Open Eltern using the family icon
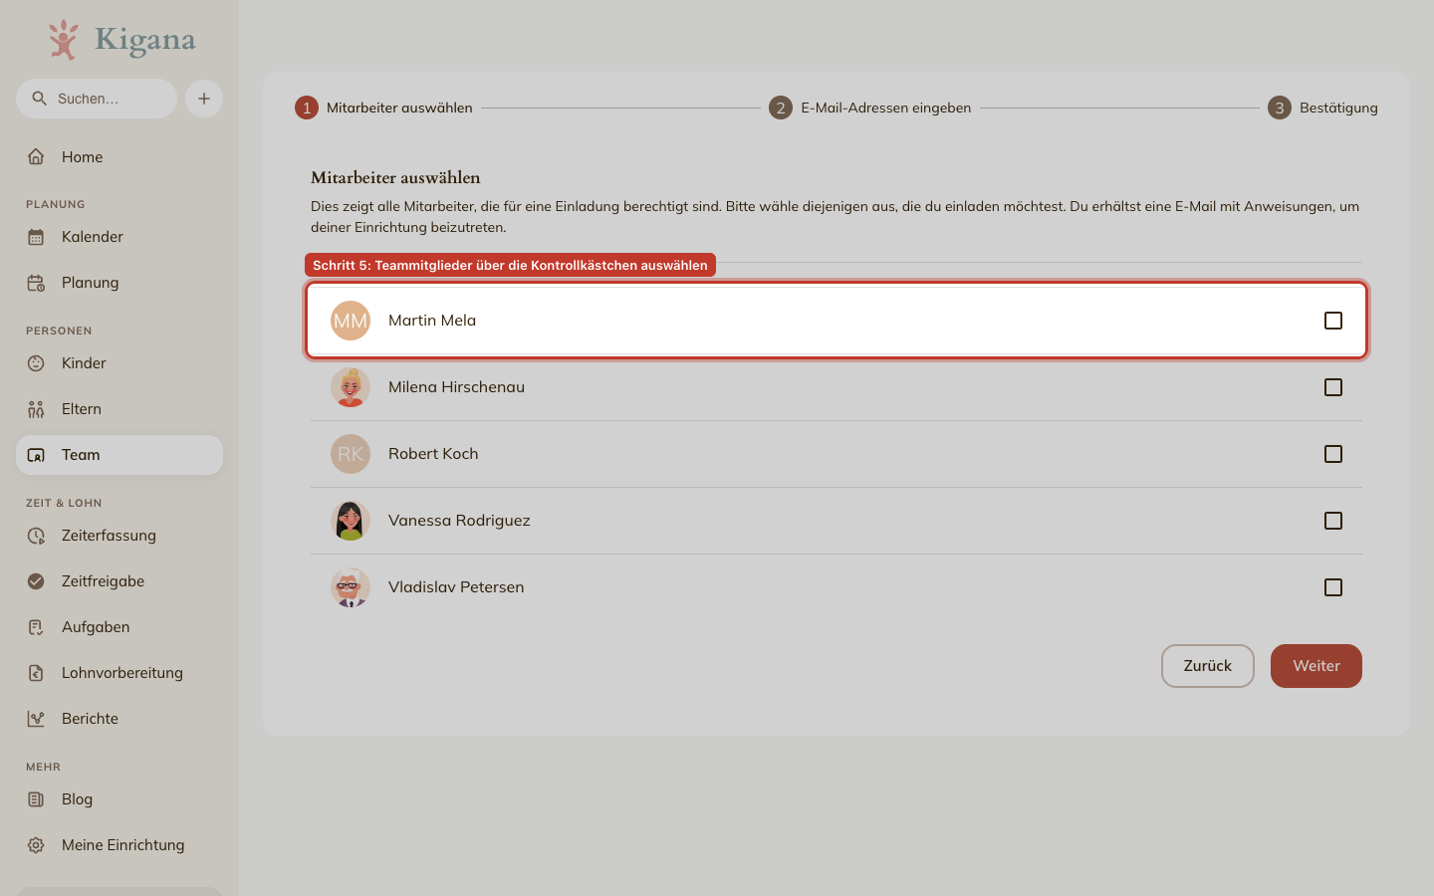This screenshot has height=896, width=1434. pyautogui.click(x=36, y=409)
